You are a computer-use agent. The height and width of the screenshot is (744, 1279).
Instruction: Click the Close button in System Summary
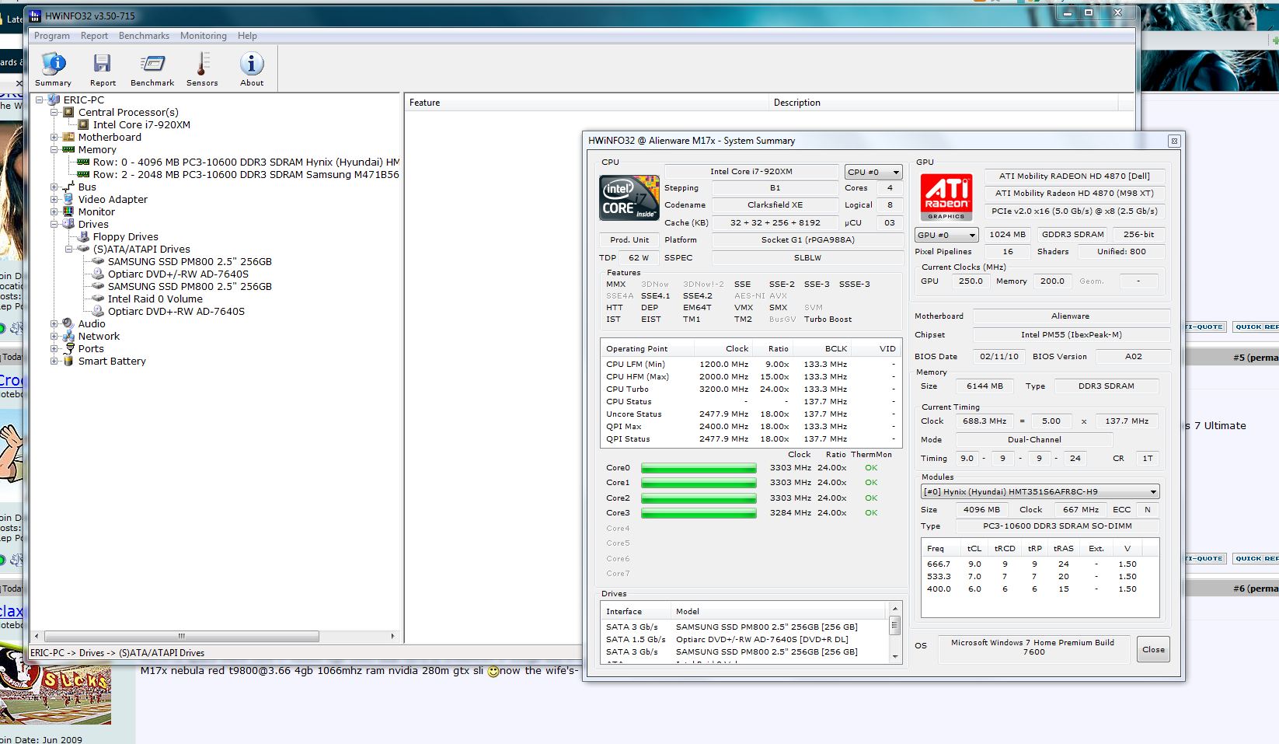(x=1153, y=650)
